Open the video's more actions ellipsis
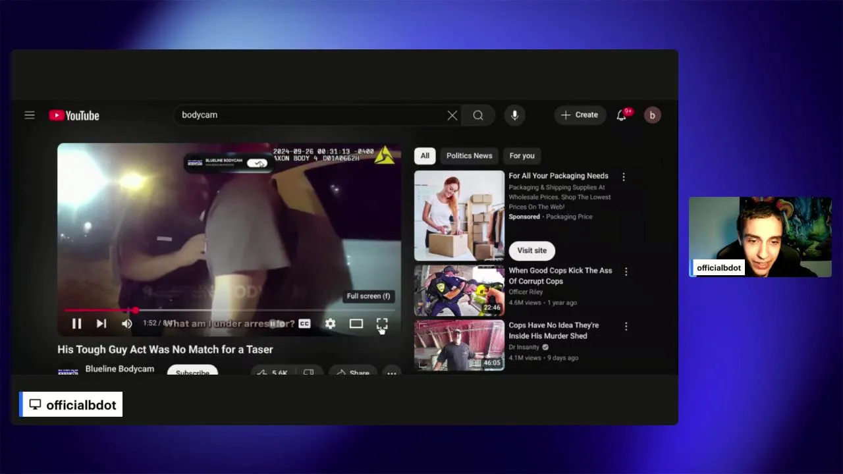This screenshot has width=843, height=474. pyautogui.click(x=392, y=372)
